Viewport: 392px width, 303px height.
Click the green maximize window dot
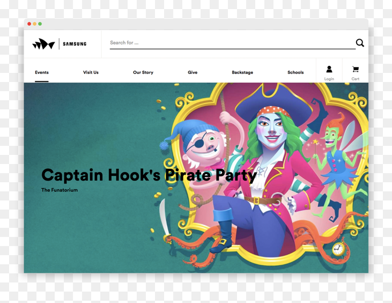click(40, 24)
